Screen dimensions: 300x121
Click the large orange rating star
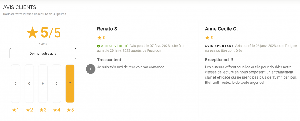point(32,33)
